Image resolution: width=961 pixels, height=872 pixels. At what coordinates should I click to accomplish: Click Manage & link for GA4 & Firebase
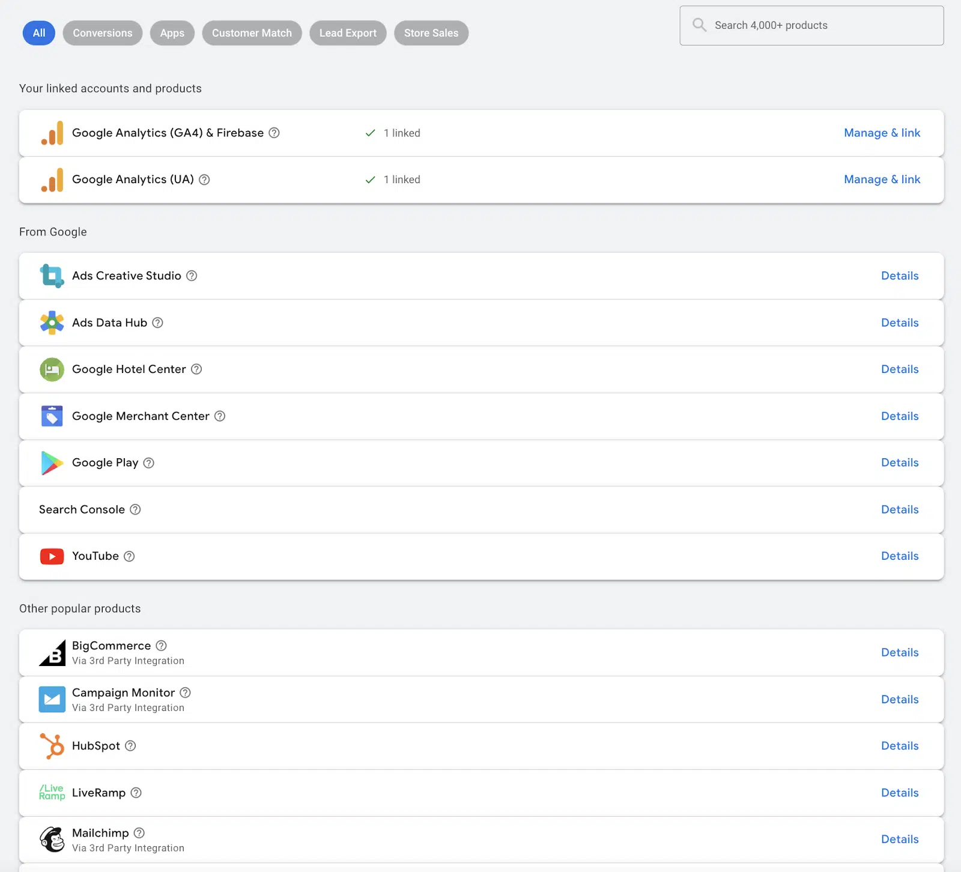point(882,133)
